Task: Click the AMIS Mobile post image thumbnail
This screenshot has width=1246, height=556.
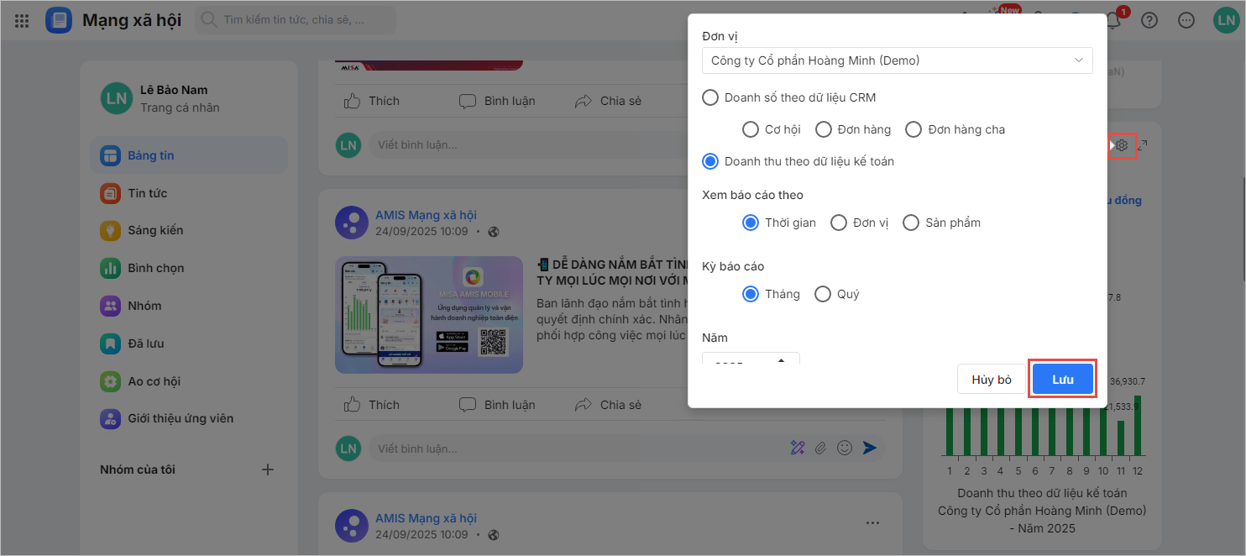Action: pyautogui.click(x=429, y=315)
